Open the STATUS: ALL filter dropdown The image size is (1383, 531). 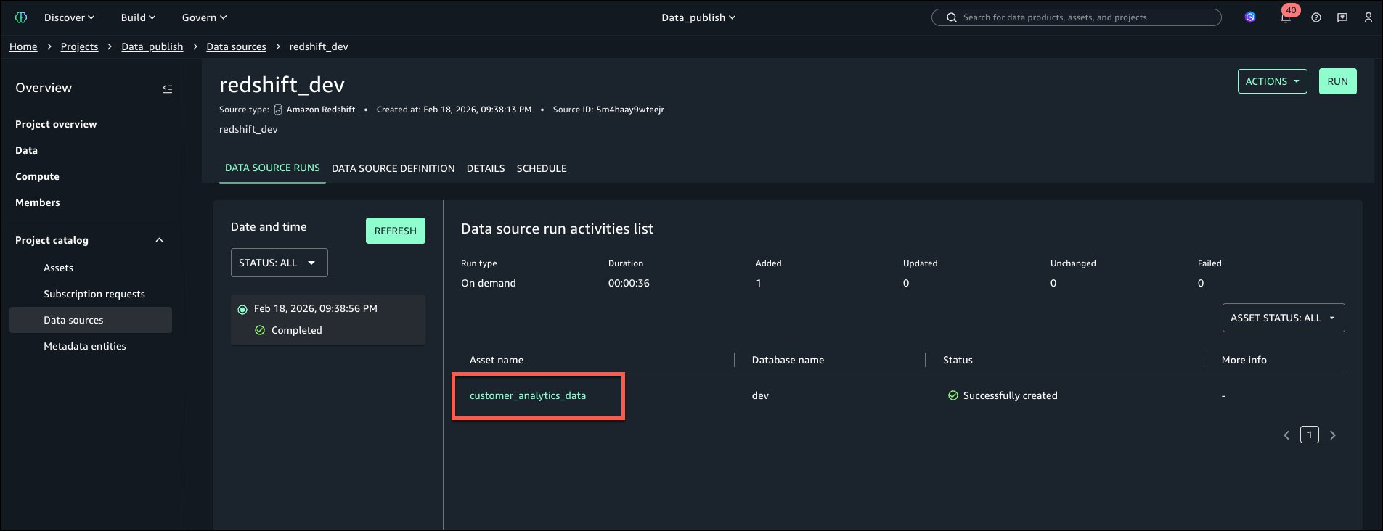[279, 263]
